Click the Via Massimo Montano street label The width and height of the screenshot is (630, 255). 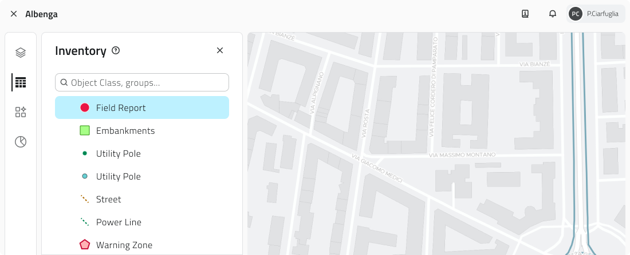pyautogui.click(x=462, y=155)
